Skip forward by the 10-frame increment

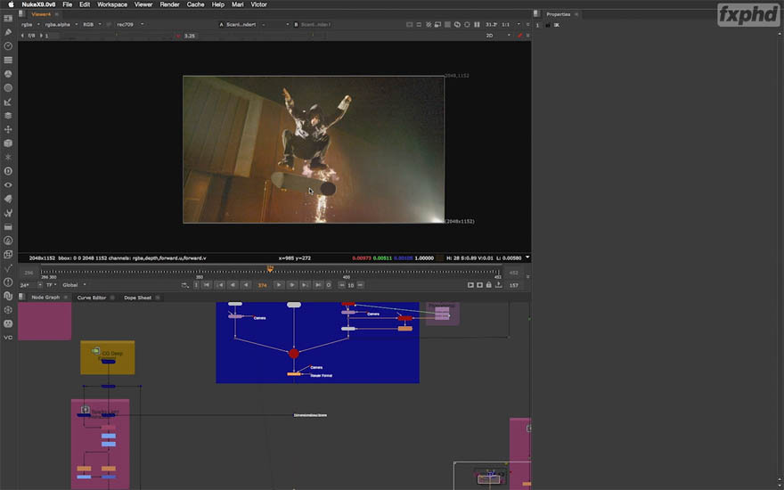point(360,285)
